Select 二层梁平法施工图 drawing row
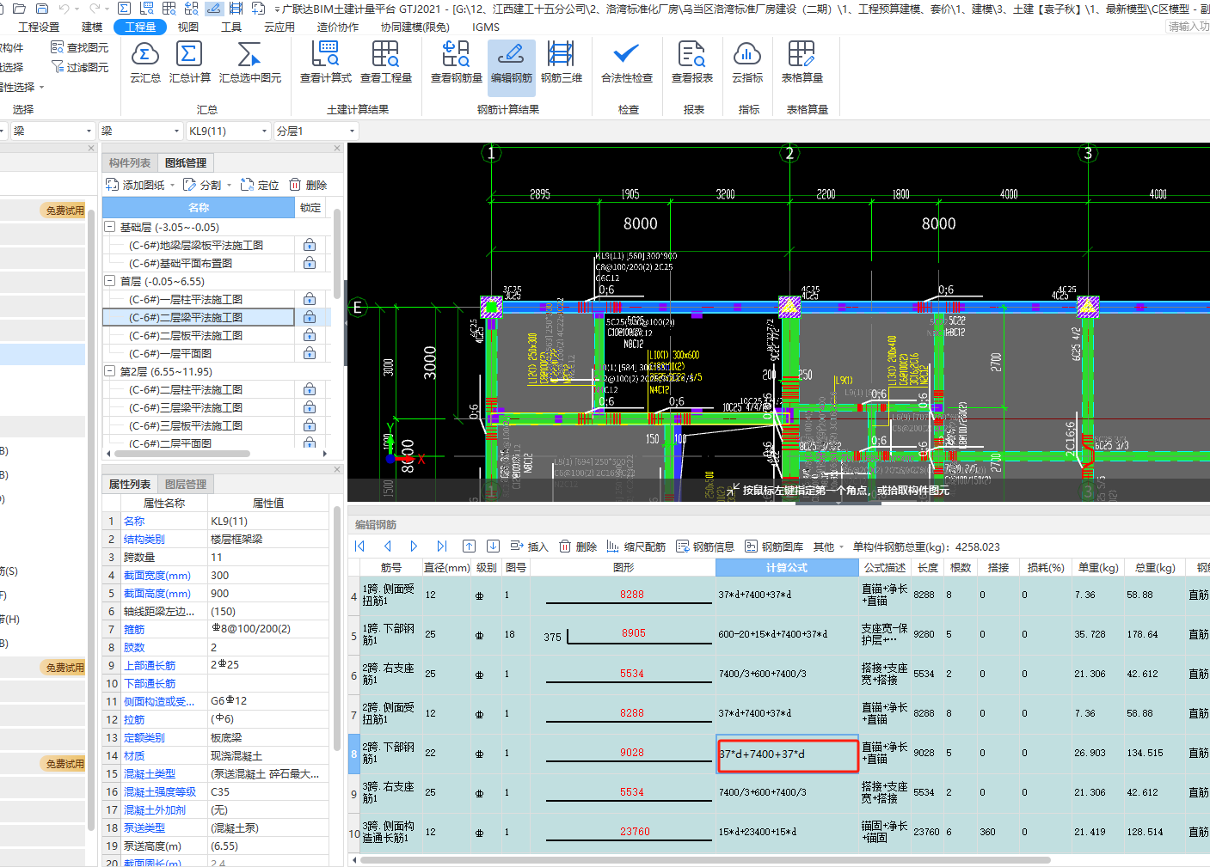 tap(199, 318)
